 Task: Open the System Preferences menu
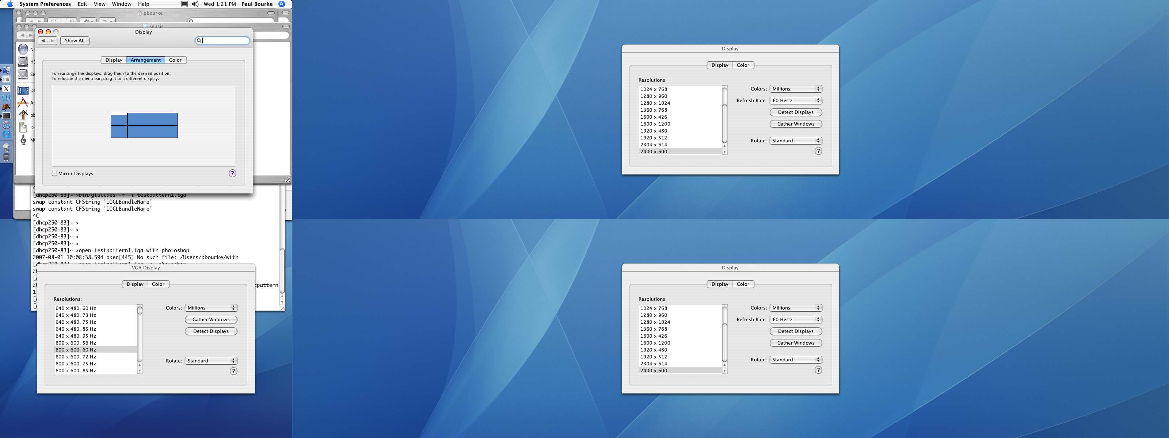45,4
